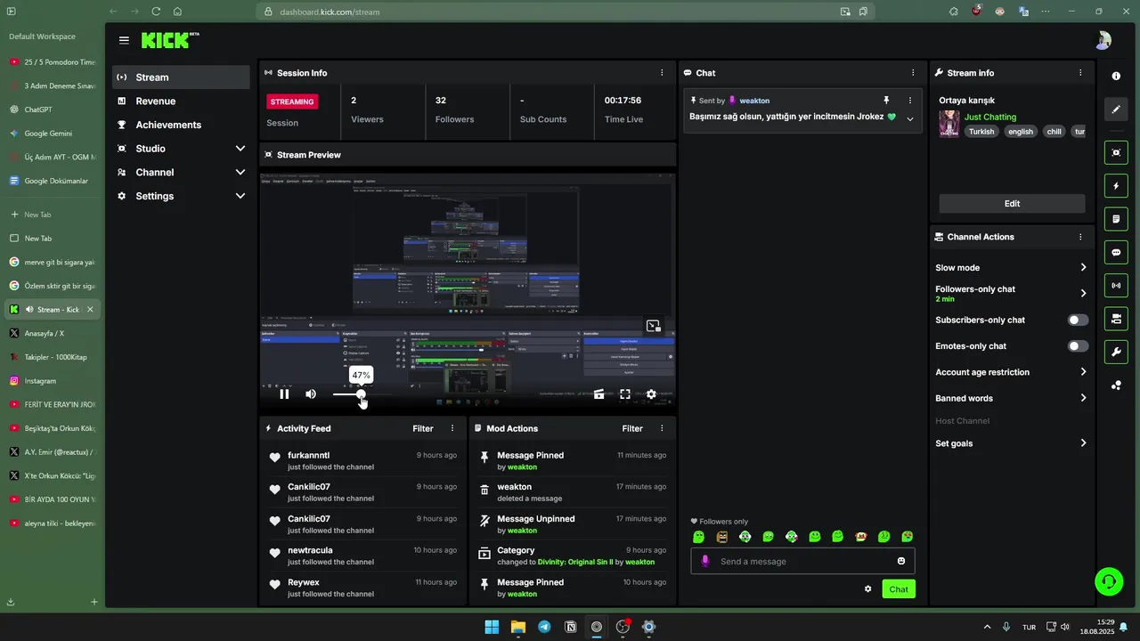
Task: Click Divinity: Original Sin II category link
Action: point(575,562)
